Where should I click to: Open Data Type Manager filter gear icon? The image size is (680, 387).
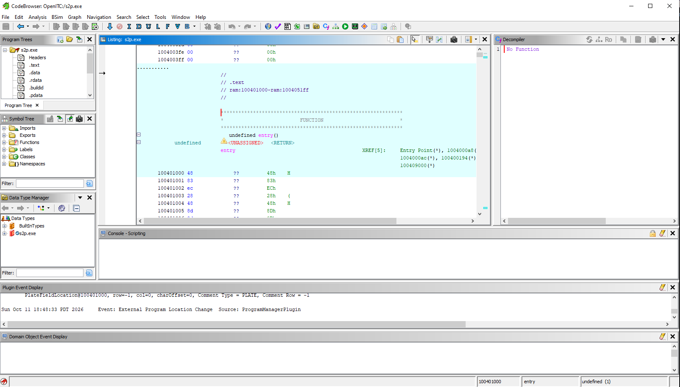62,208
